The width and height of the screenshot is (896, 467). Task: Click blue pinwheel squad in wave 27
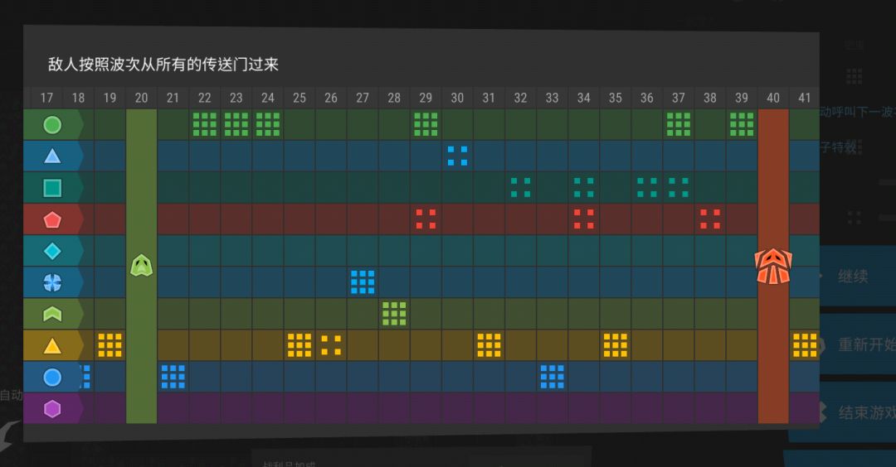click(363, 282)
